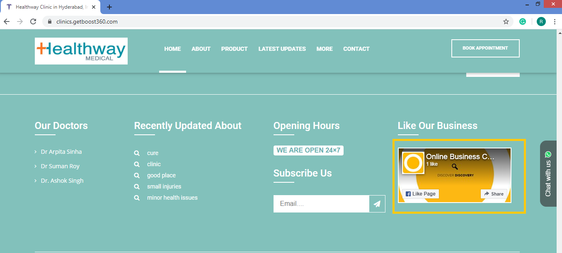Image resolution: width=562 pixels, height=253 pixels.
Task: Open a new browser tab
Action: pyautogui.click(x=109, y=7)
